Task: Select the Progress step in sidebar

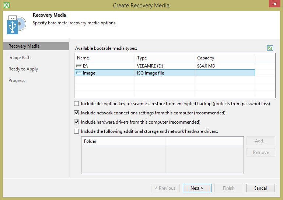Action: coord(17,80)
